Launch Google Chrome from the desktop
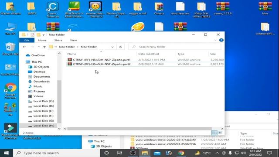 (x=10, y=91)
